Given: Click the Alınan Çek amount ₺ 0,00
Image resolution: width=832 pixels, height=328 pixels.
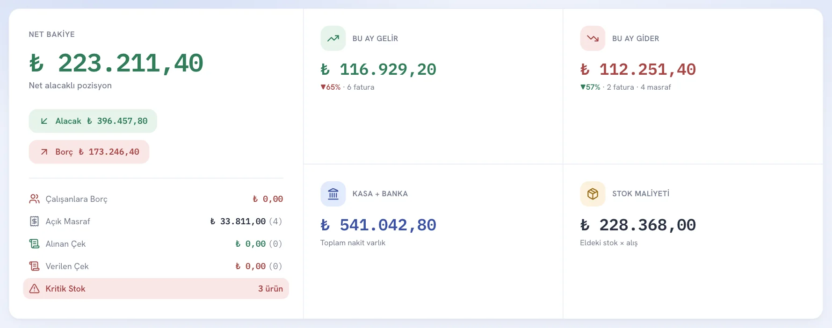Looking at the screenshot, I should point(251,244).
